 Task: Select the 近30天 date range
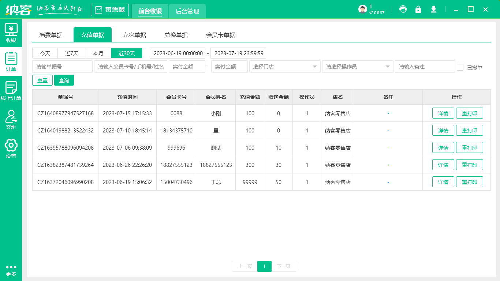click(x=127, y=53)
